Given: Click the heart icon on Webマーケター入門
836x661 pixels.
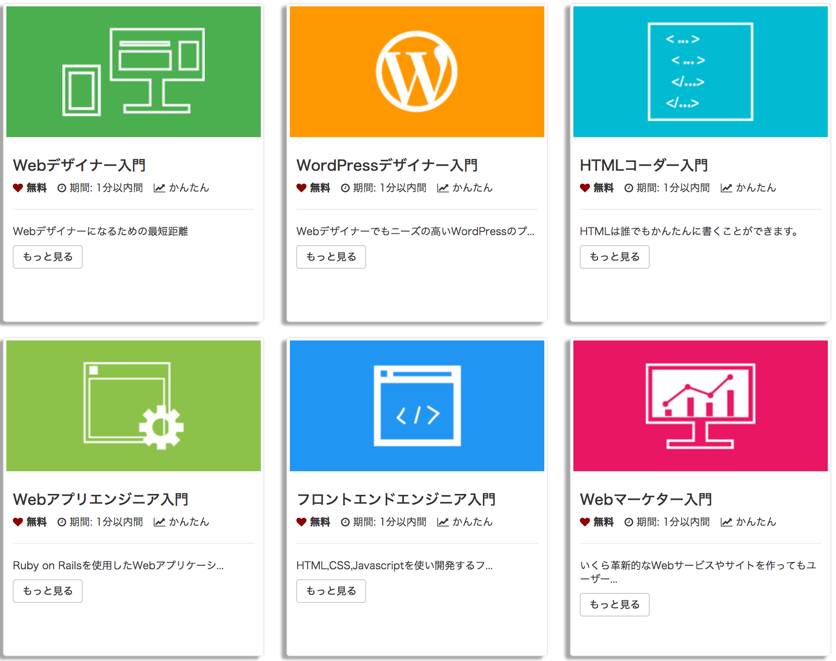Looking at the screenshot, I should pos(585,522).
